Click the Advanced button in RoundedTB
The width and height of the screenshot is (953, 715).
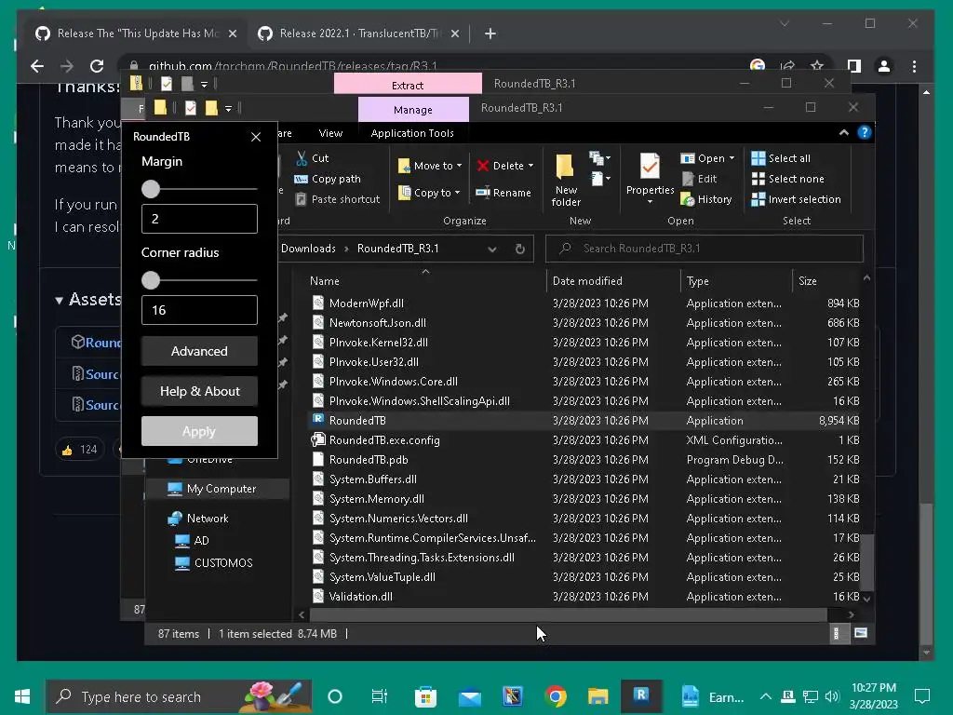199,351
